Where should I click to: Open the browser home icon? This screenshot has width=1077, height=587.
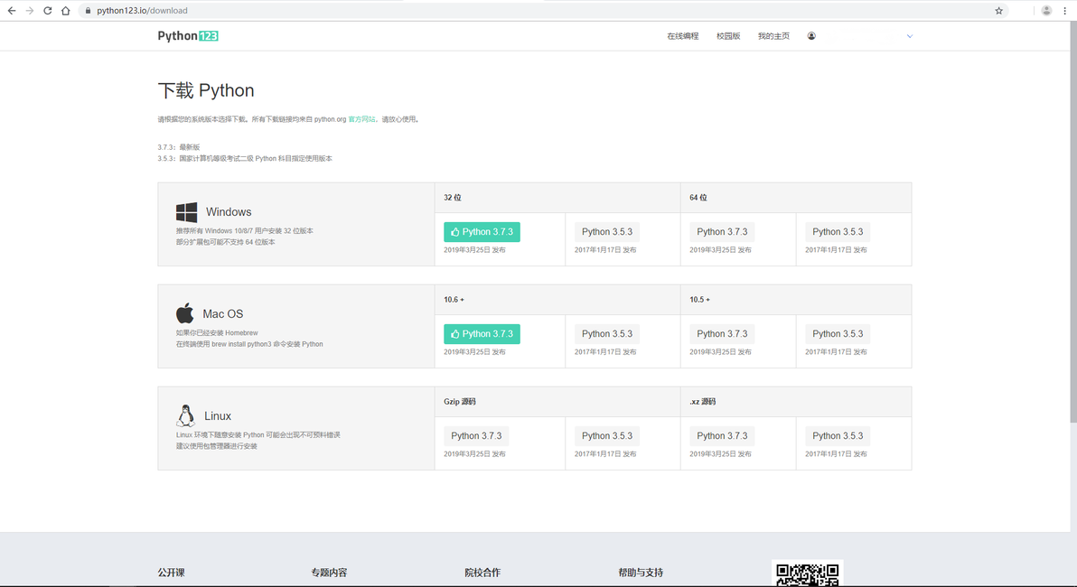(x=65, y=10)
